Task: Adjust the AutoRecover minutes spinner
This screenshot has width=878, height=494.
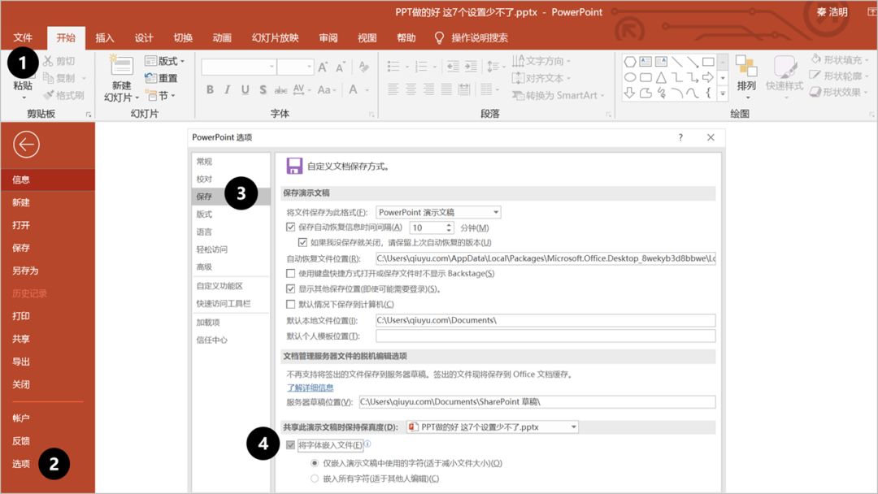Action: click(x=449, y=227)
